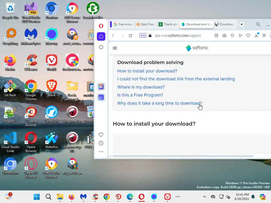This screenshot has height=203, width=271.
Task: Open the notification bell in the tray
Action: pyautogui.click(x=253, y=197)
